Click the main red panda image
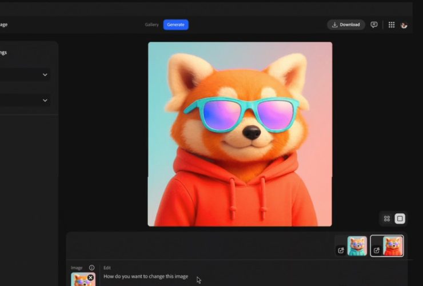The width and height of the screenshot is (423, 286). 240,134
